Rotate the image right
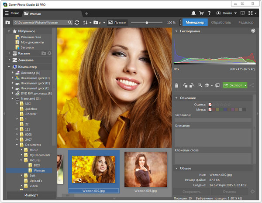Image resolution: width=262 pixels, height=203 pixels. click(x=191, y=86)
